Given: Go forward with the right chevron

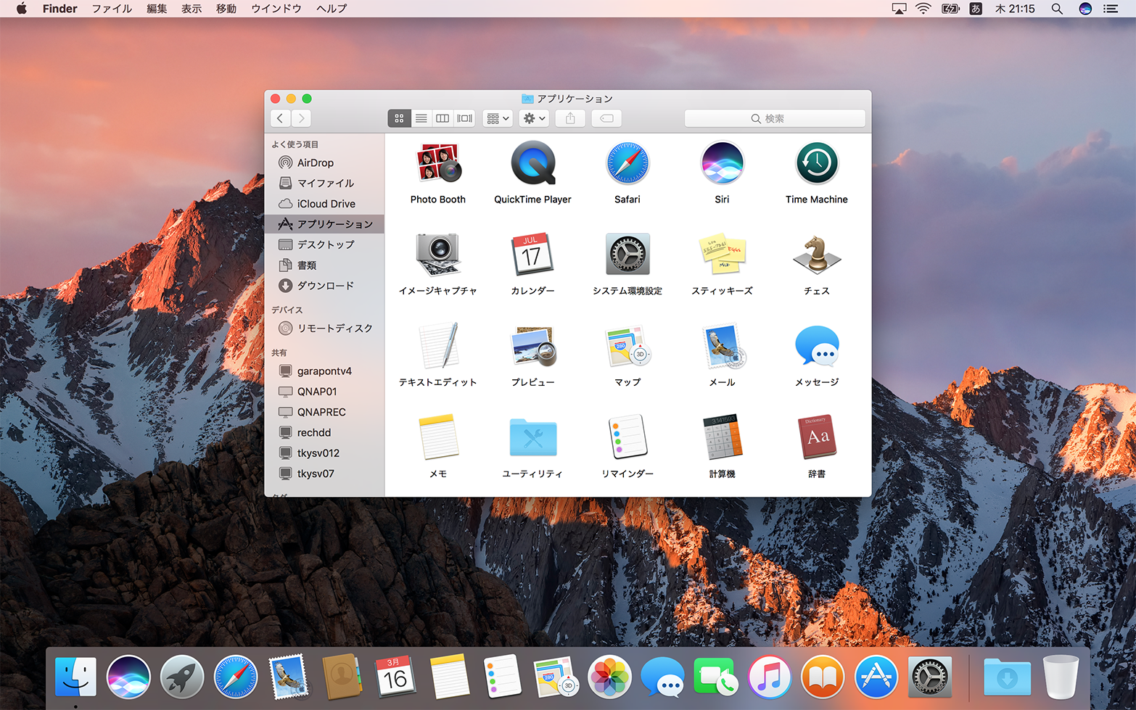Looking at the screenshot, I should point(301,118).
